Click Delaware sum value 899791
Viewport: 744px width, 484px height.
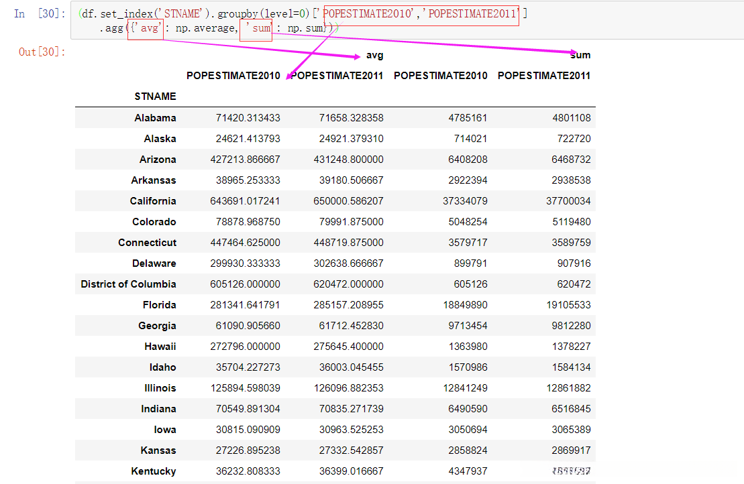[x=470, y=263]
